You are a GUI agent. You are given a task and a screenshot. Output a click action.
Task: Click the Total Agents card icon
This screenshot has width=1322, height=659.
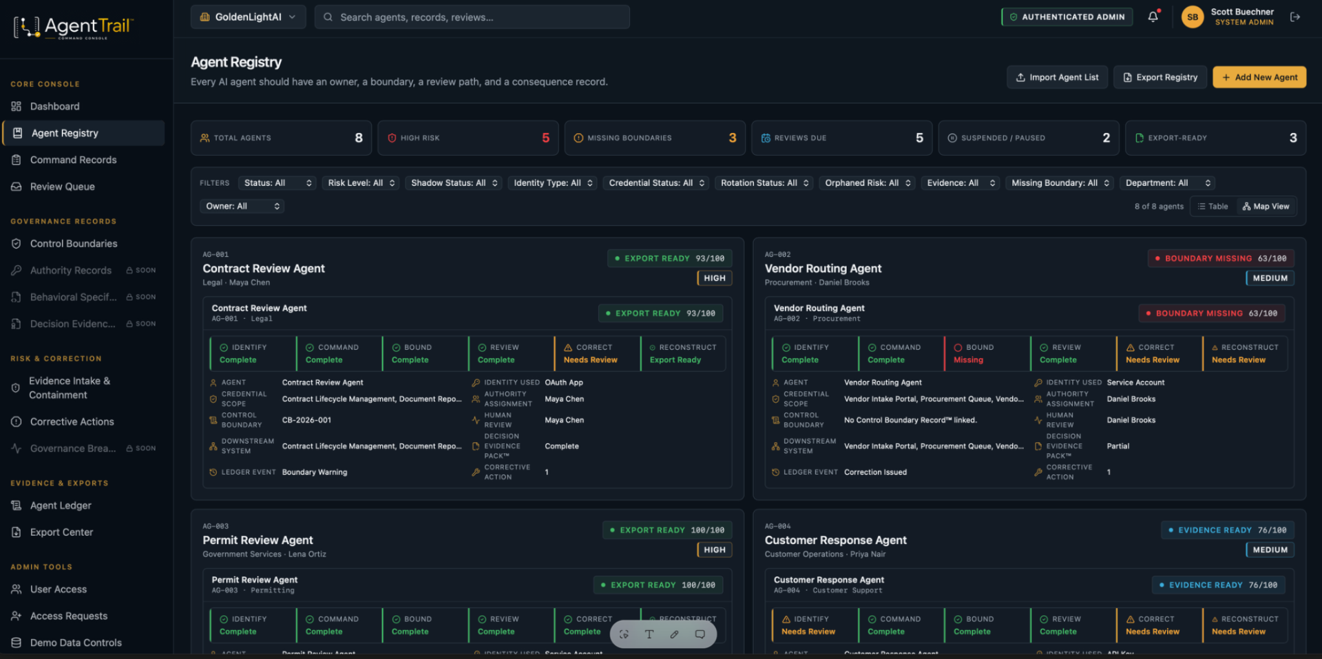click(x=204, y=138)
